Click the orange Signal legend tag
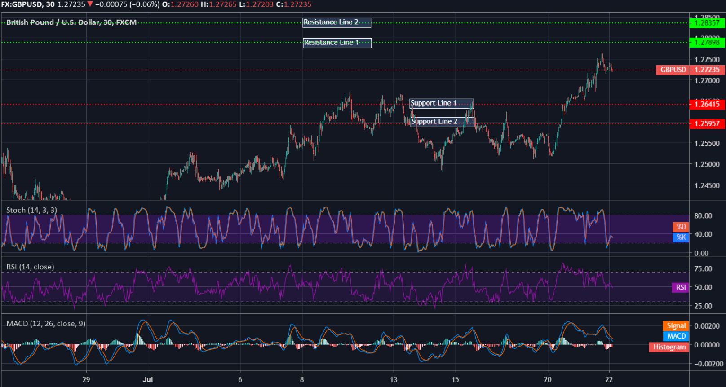 (x=676, y=326)
